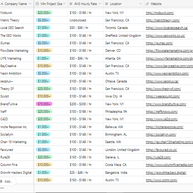Select the Theory SF cell
This screenshot has height=193, width=193.
[x=17, y=89]
